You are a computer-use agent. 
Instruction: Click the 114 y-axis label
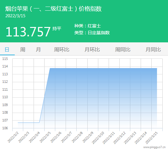(x=5, y=67)
